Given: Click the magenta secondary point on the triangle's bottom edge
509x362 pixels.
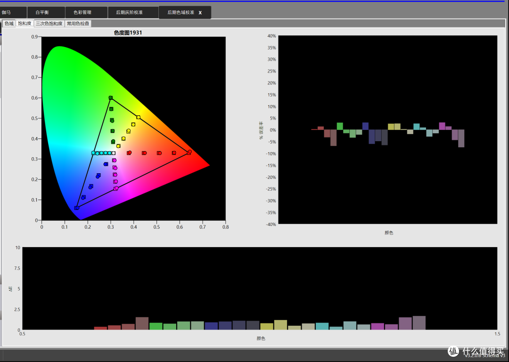Looking at the screenshot, I should [x=116, y=188].
